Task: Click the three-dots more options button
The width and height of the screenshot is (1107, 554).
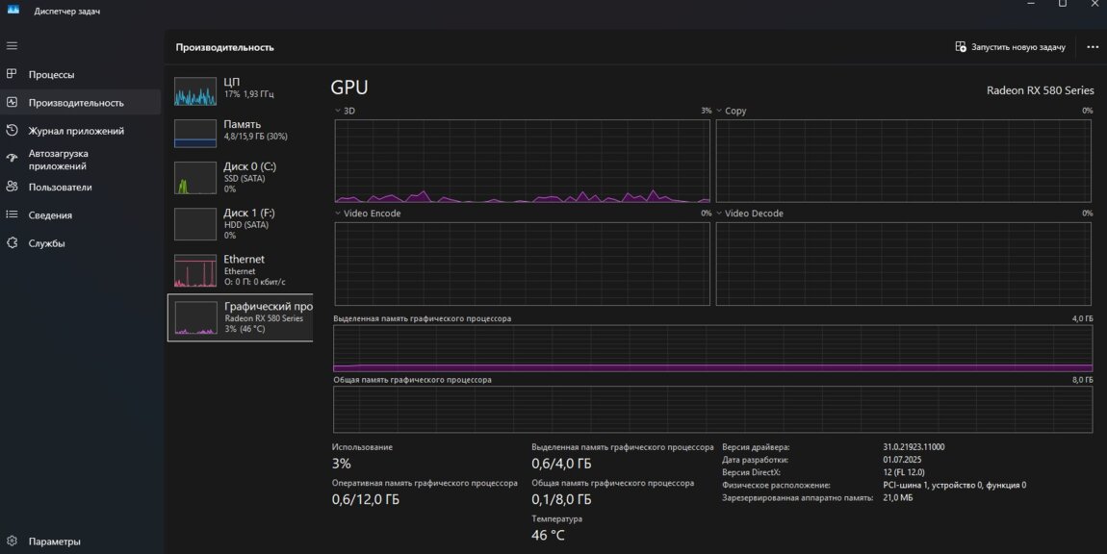Action: pos(1092,46)
